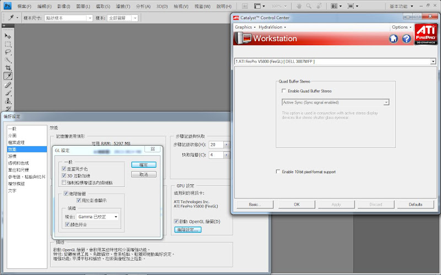Open the HydraVision menu
This screenshot has height=275, width=441.
pyautogui.click(x=272, y=27)
